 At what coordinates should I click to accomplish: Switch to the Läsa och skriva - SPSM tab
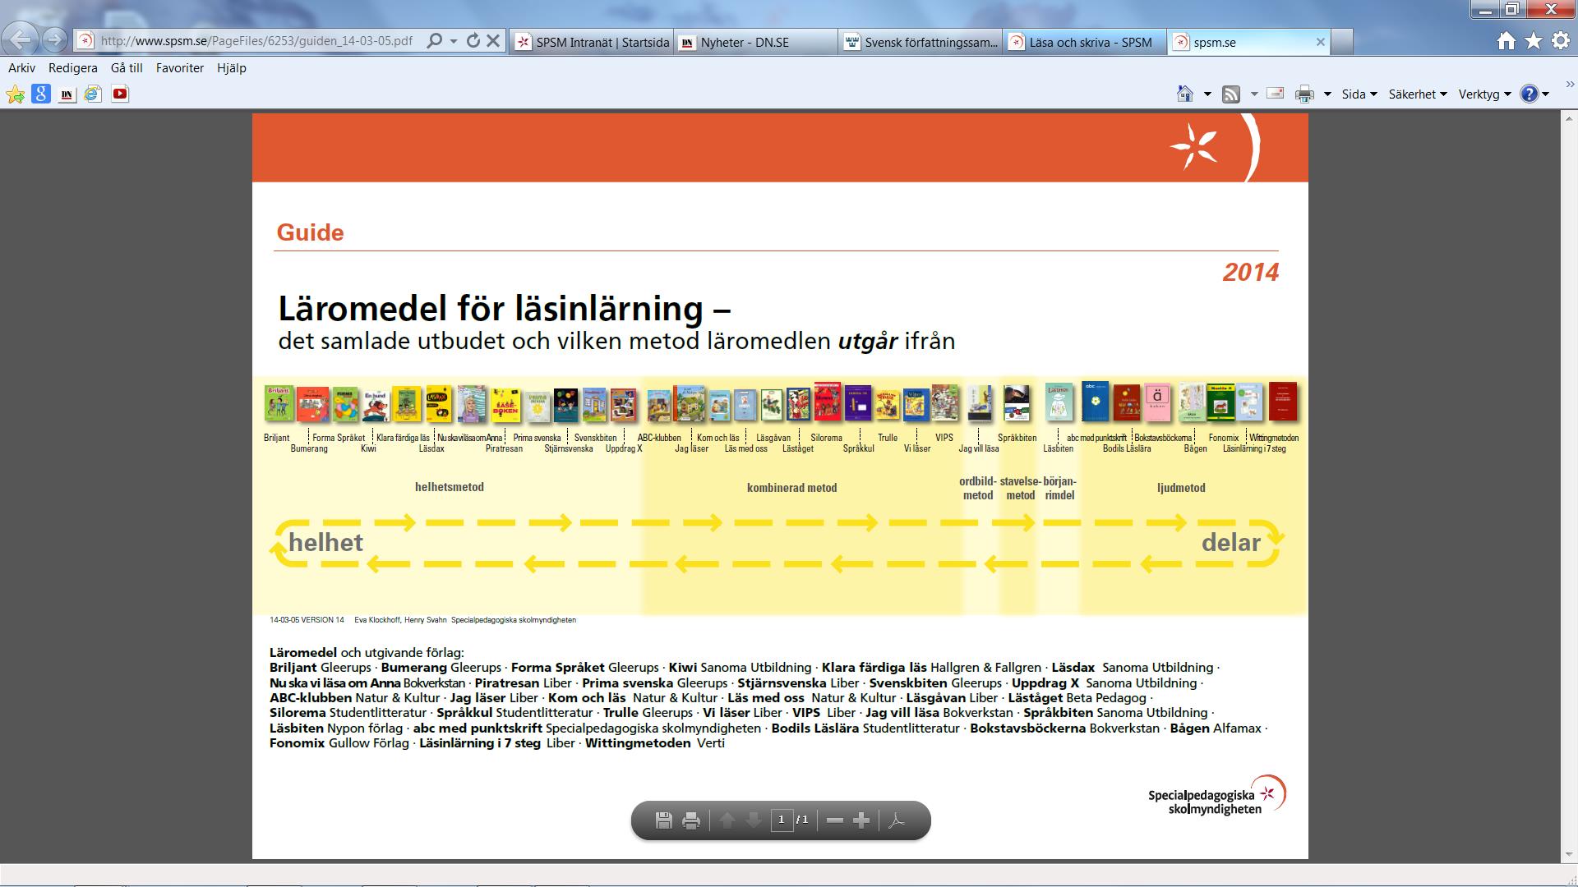[1085, 42]
